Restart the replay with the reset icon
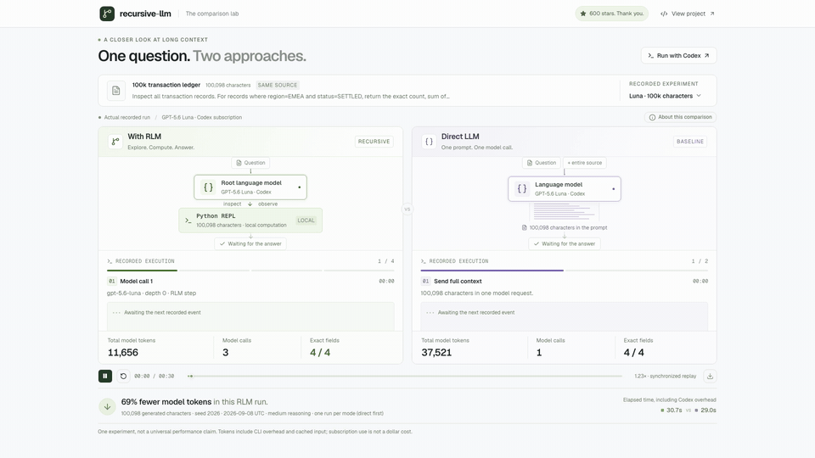This screenshot has height=458, width=815. (x=123, y=376)
